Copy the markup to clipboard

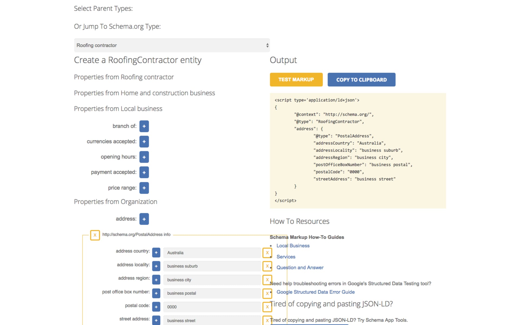pos(361,80)
